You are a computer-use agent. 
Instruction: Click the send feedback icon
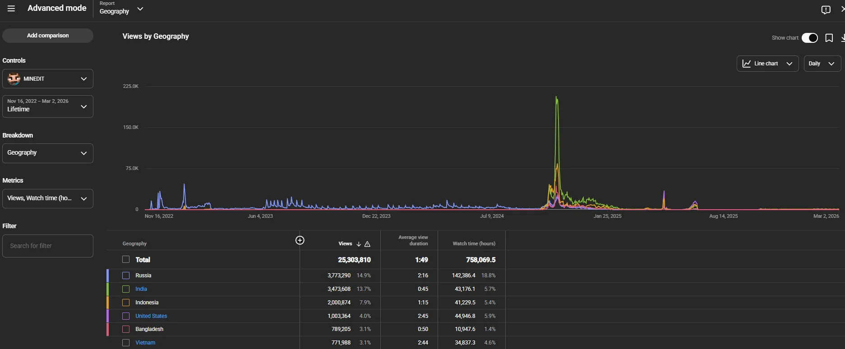coord(826,10)
